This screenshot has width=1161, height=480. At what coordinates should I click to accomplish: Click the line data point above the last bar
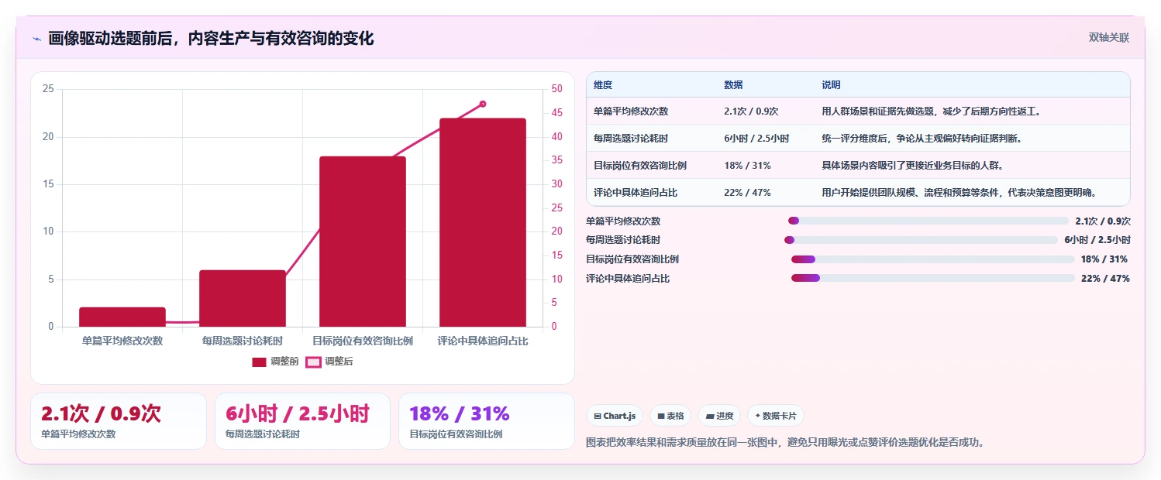[x=483, y=104]
